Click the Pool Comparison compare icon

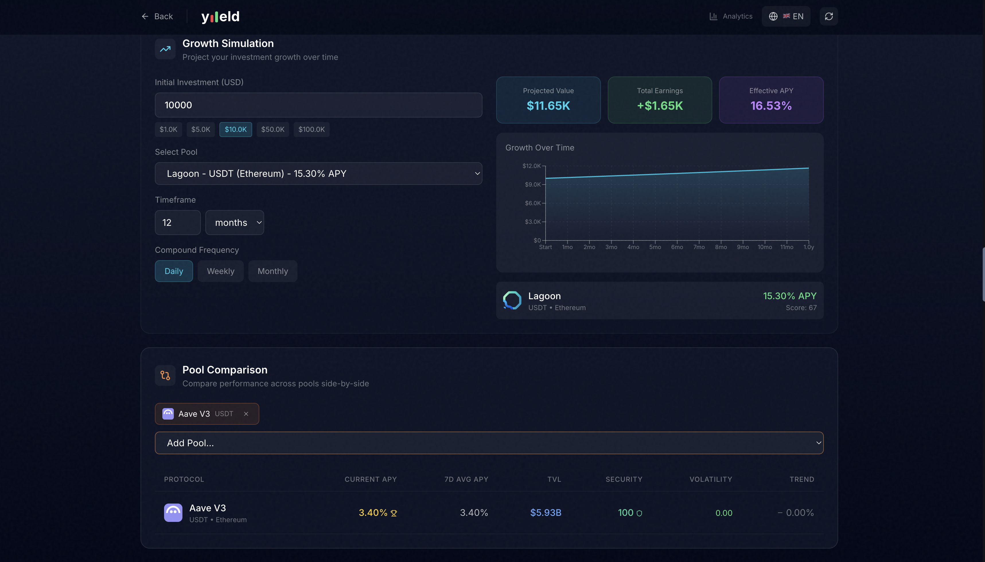(165, 375)
